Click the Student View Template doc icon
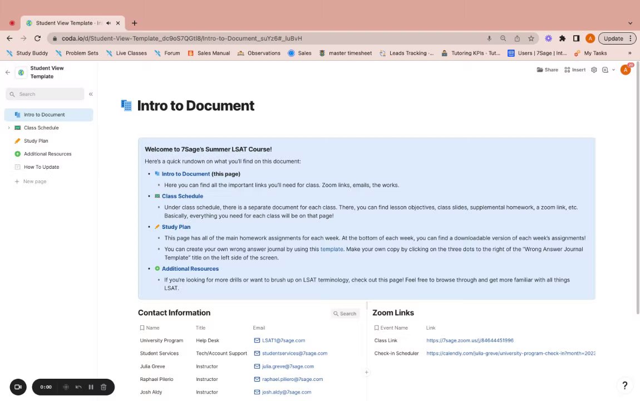 (21, 72)
